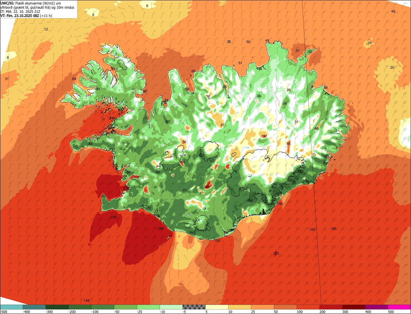The image size is (411, 314).
Task: Click the map value "137" in the eastern highlands
Action: pyautogui.click(x=264, y=136)
